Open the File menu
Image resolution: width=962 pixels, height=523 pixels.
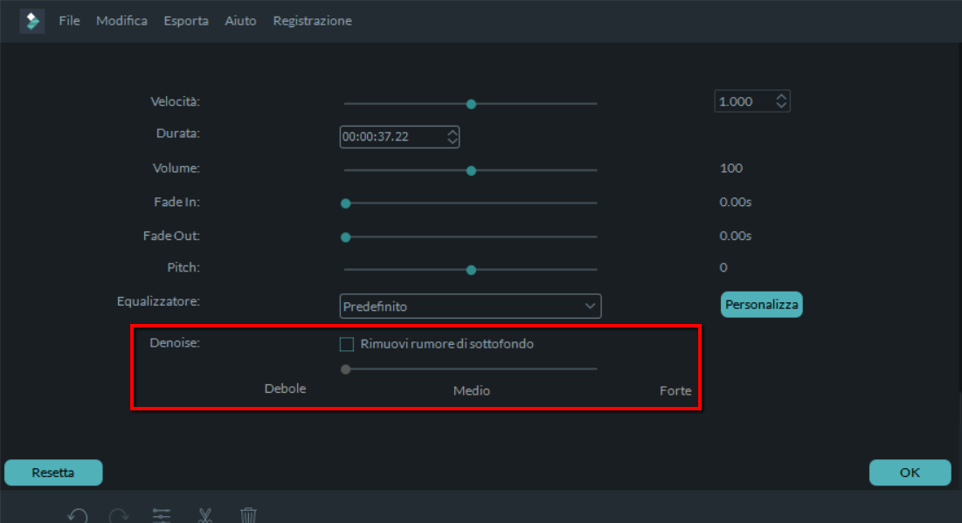click(69, 21)
